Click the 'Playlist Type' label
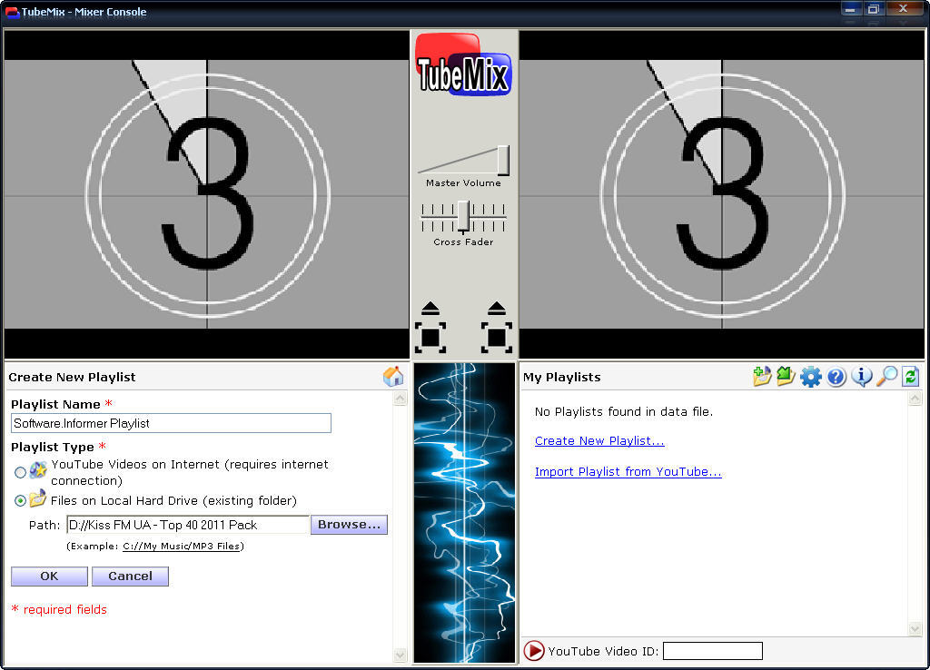Viewport: 930px width, 670px height. pyautogui.click(x=52, y=447)
